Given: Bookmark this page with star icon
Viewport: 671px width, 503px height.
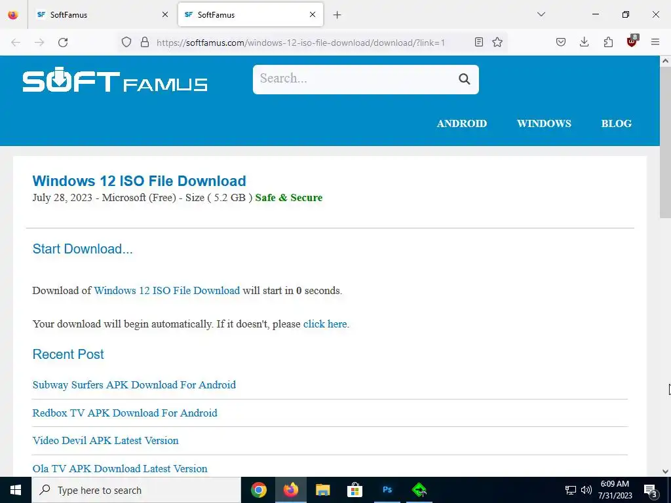Looking at the screenshot, I should [497, 42].
